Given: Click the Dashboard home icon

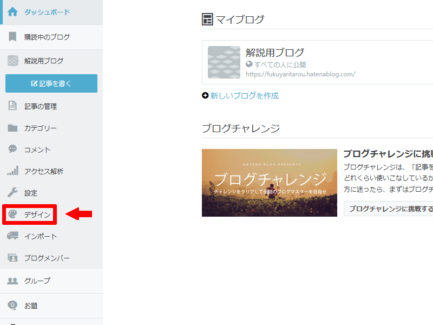Looking at the screenshot, I should coord(12,12).
